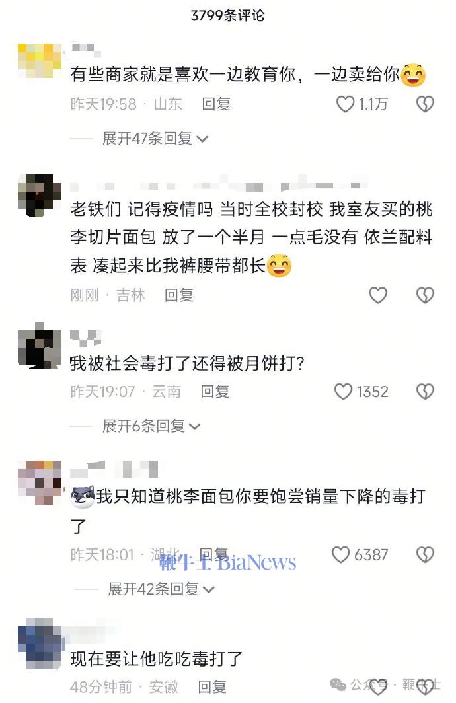
Task: Expand 展开6条回复 replies
Action: coord(151,426)
